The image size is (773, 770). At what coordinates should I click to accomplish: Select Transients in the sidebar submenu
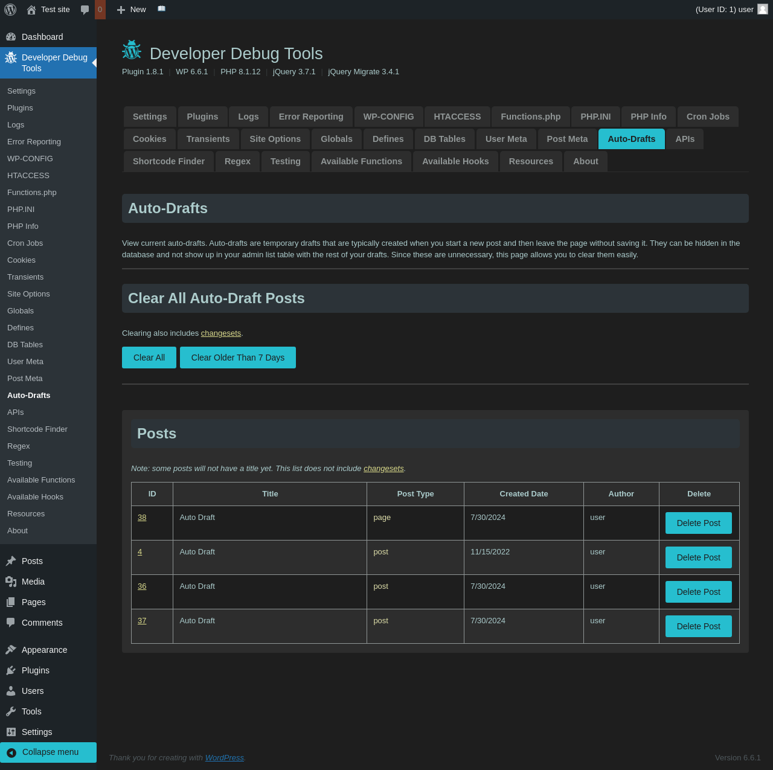pos(25,277)
